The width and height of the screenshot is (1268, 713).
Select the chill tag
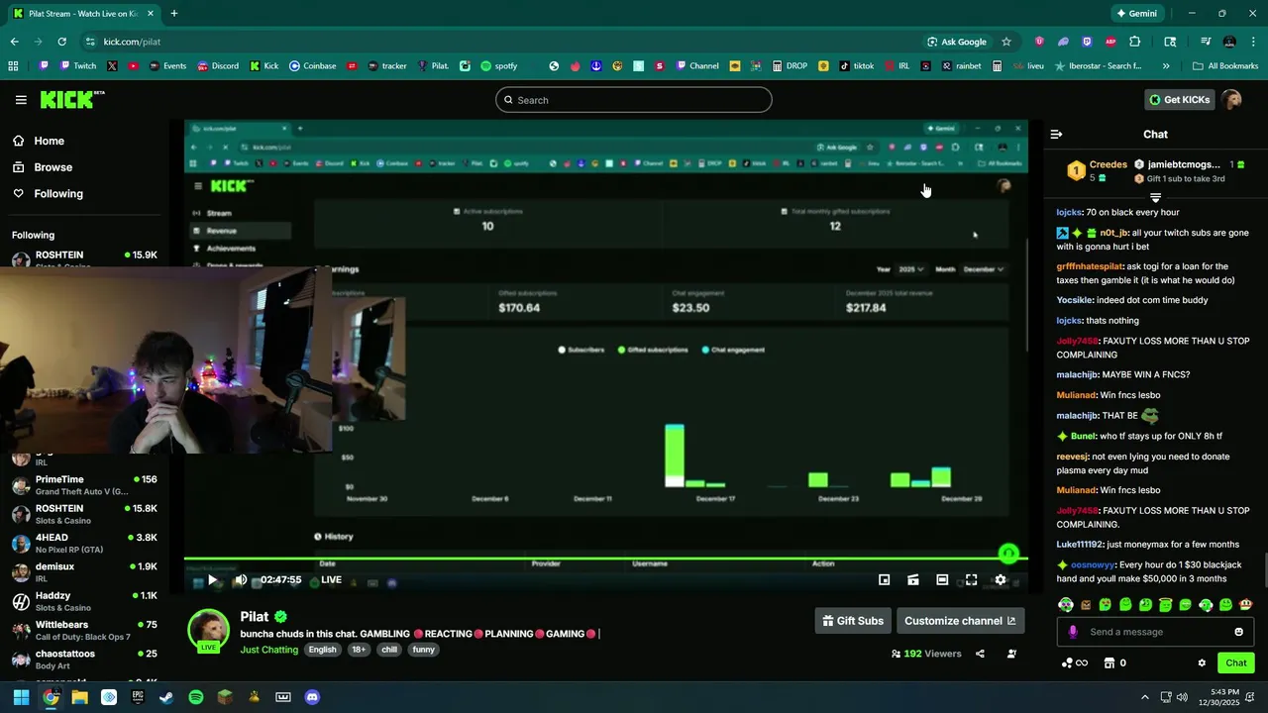tap(389, 650)
